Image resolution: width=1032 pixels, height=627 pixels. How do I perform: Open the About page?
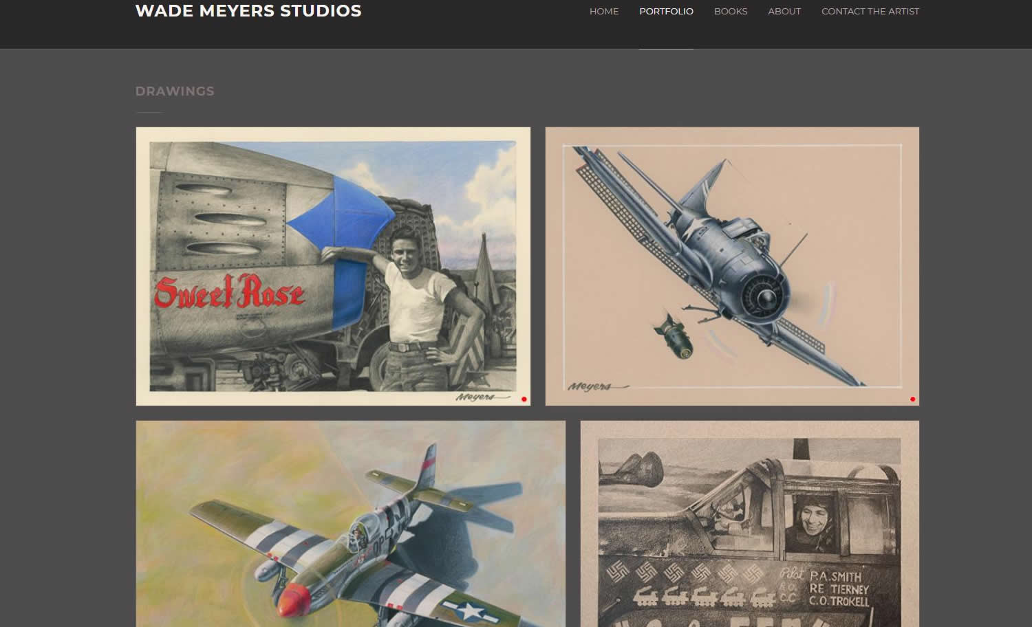tap(784, 11)
